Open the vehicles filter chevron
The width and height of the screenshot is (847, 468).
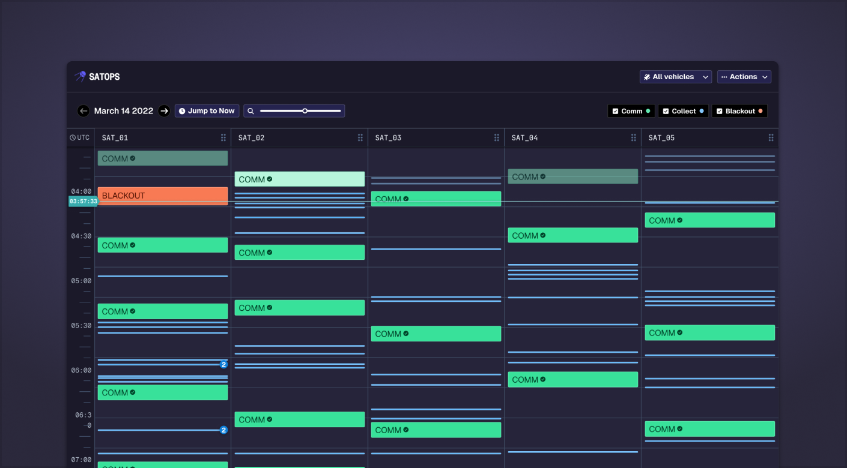[x=705, y=76]
